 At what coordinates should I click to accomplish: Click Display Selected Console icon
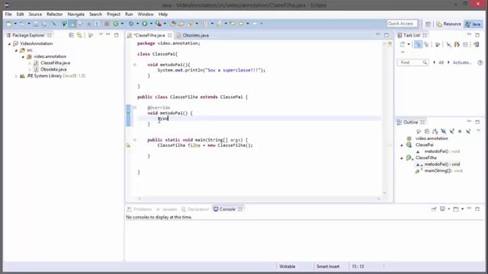point(442,209)
